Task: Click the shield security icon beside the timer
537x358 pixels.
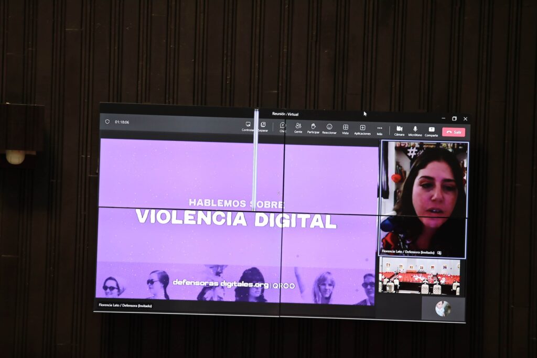Action: [x=107, y=122]
